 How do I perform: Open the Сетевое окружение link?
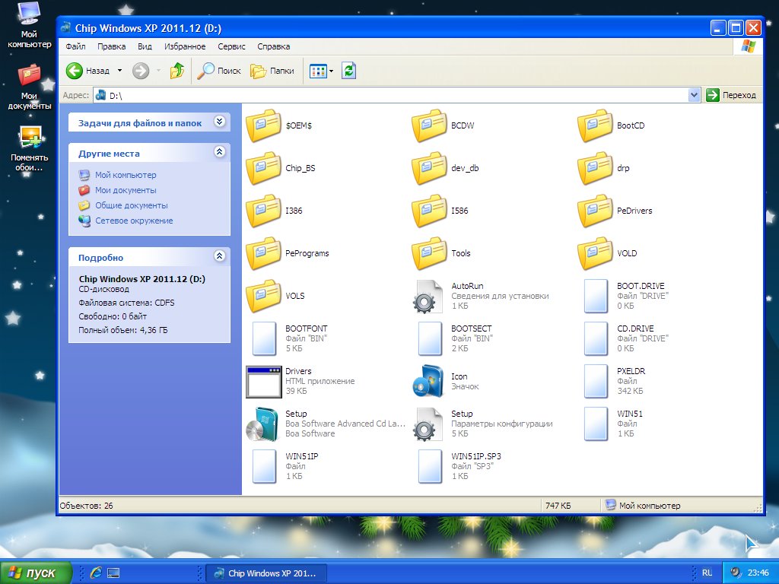tap(133, 221)
